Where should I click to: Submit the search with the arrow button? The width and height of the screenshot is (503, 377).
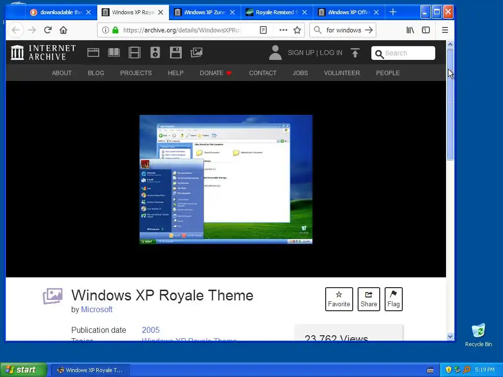tap(369, 30)
